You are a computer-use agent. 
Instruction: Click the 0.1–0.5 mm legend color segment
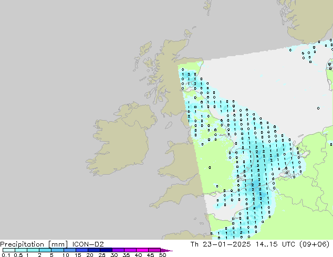(x=9, y=250)
